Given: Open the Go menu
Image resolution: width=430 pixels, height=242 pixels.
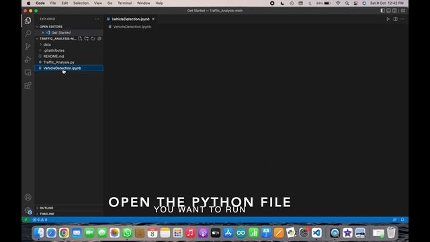Looking at the screenshot, I should point(110,3).
